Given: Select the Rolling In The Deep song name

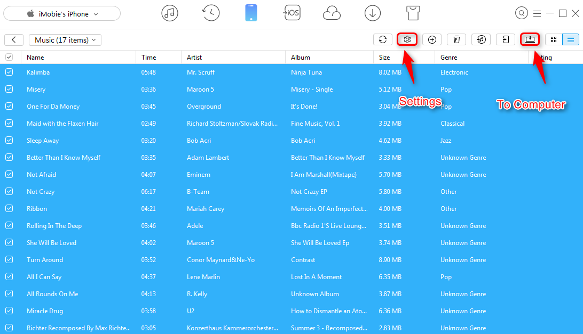Looking at the screenshot, I should (x=54, y=226).
